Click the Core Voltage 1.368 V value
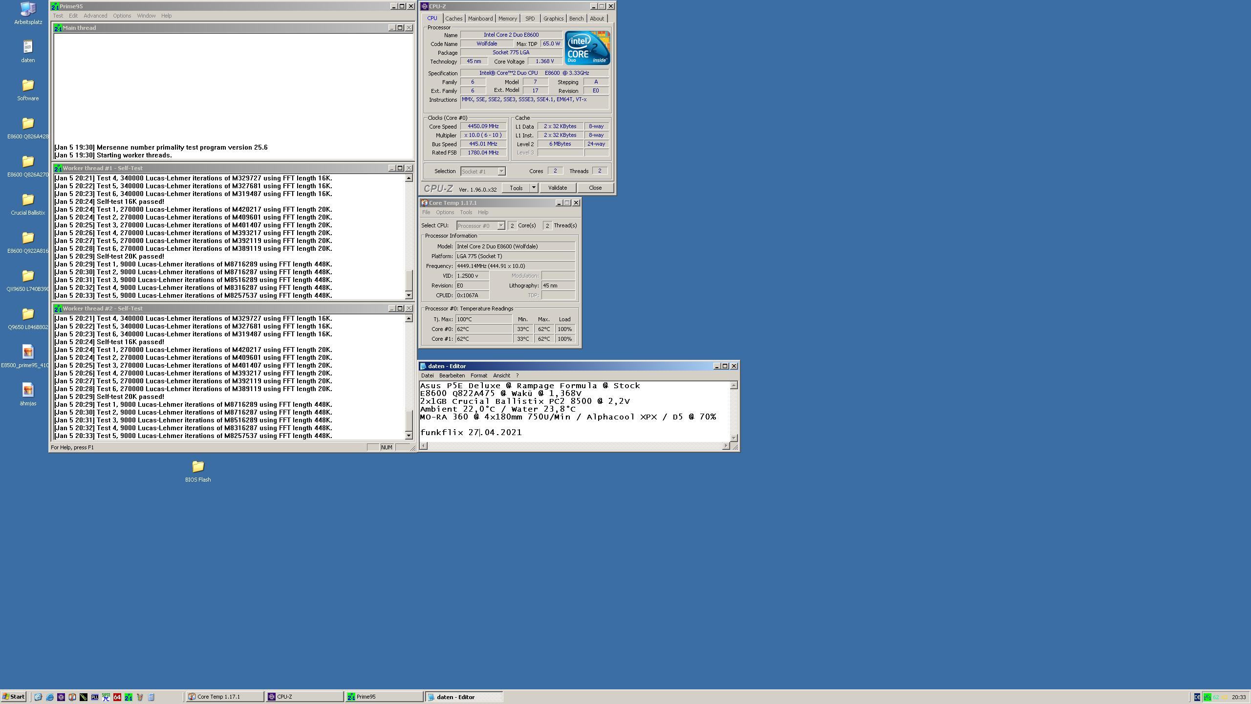This screenshot has width=1251, height=704. [544, 61]
